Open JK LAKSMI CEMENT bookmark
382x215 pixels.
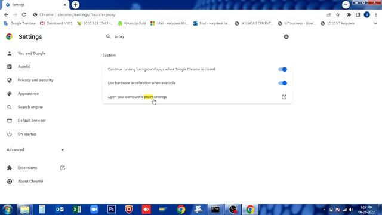click(254, 24)
